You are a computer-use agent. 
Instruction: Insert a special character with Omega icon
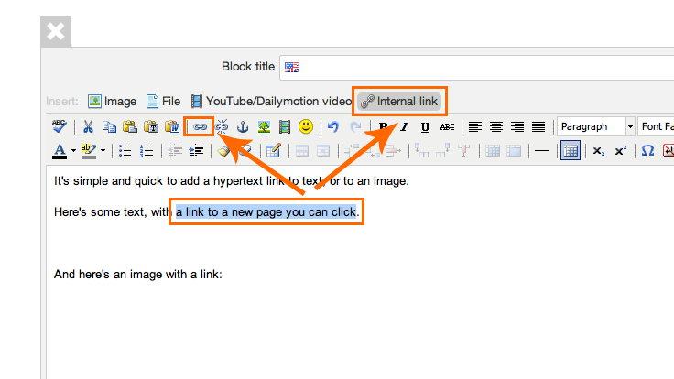coord(647,150)
